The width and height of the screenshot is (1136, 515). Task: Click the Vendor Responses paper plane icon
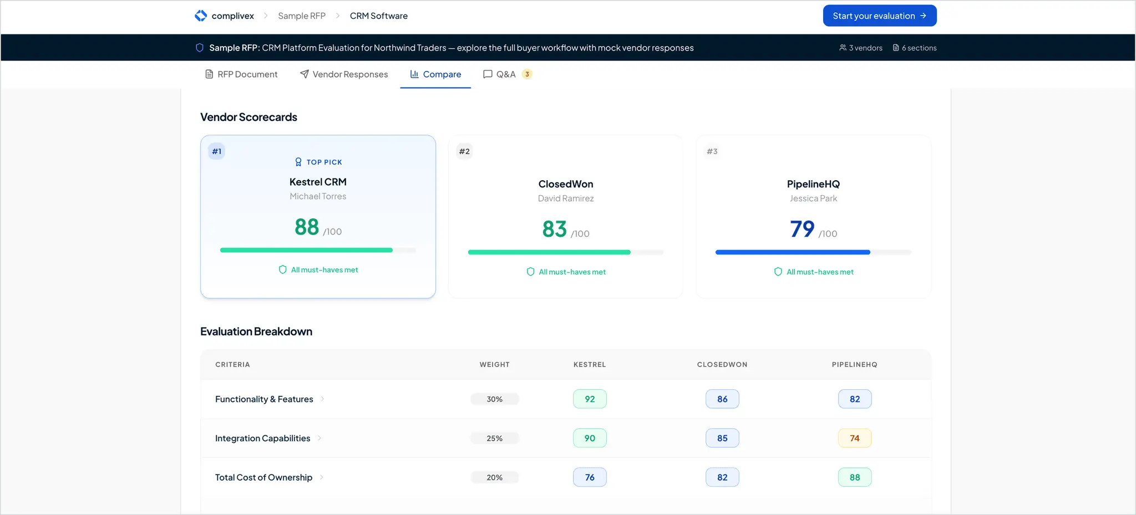click(305, 74)
